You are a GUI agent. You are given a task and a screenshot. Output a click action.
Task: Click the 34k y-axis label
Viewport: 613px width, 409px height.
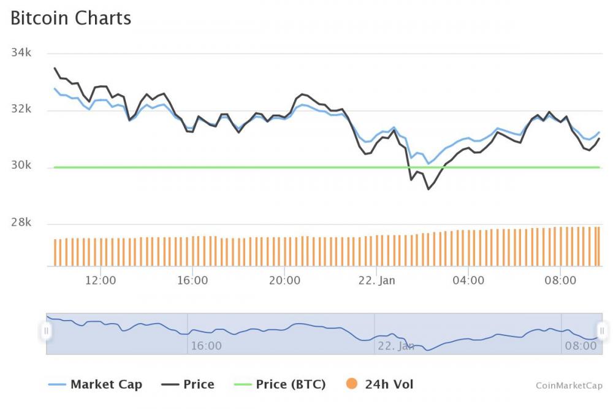[x=21, y=52]
